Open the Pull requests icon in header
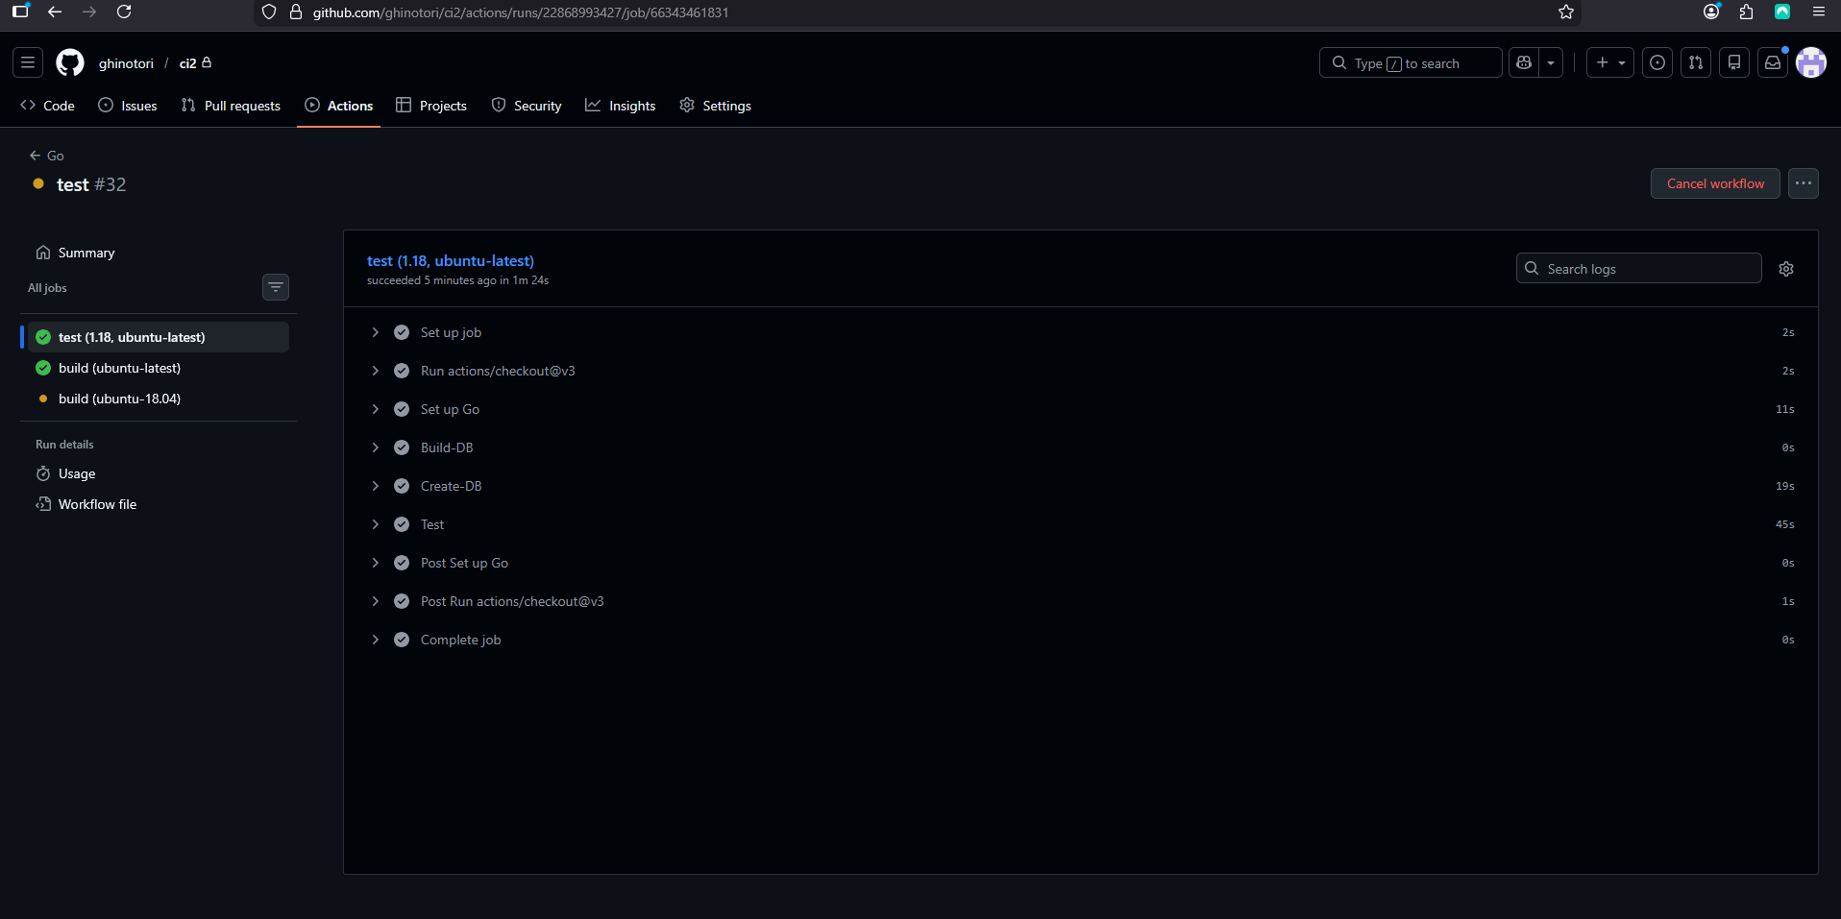 pos(1696,63)
